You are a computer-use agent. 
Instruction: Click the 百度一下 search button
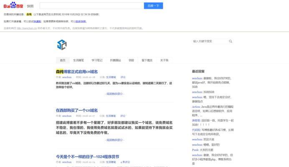coord(153,6)
